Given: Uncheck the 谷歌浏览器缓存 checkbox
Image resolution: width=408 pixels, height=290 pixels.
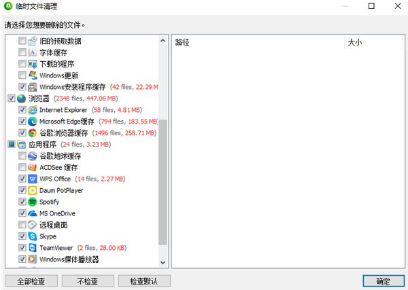Looking at the screenshot, I should pos(22,132).
